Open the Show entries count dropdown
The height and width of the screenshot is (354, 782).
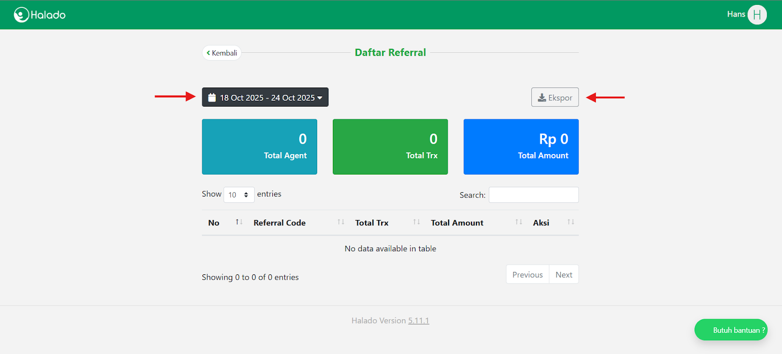point(239,195)
